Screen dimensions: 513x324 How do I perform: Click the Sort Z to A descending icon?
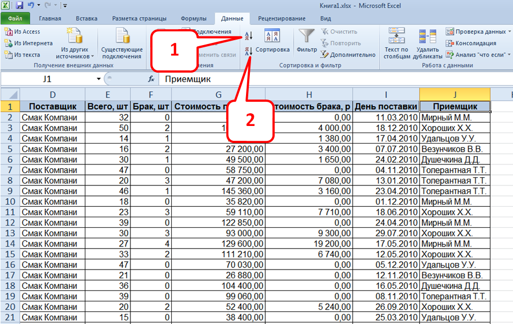tap(248, 51)
